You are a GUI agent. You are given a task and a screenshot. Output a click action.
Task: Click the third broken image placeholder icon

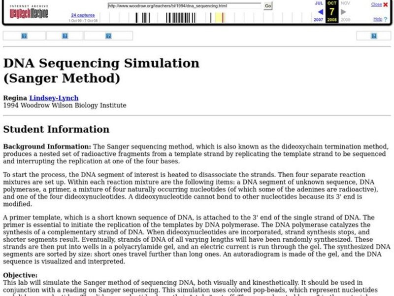pyautogui.click(x=107, y=36)
